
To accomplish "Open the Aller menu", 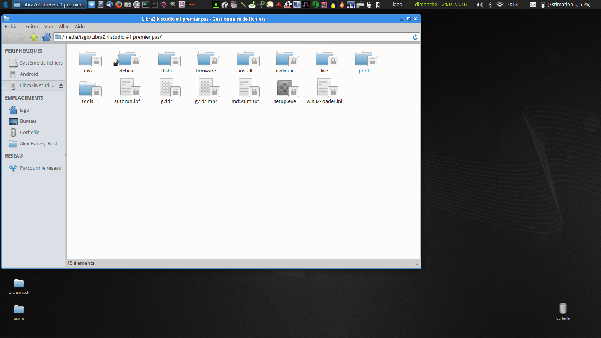I will (x=64, y=27).
